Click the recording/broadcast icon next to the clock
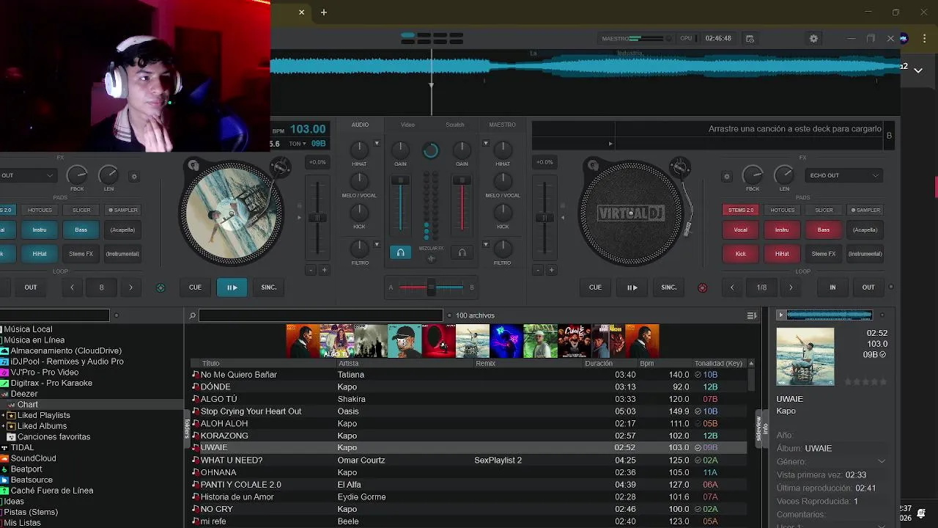938x528 pixels. point(750,38)
